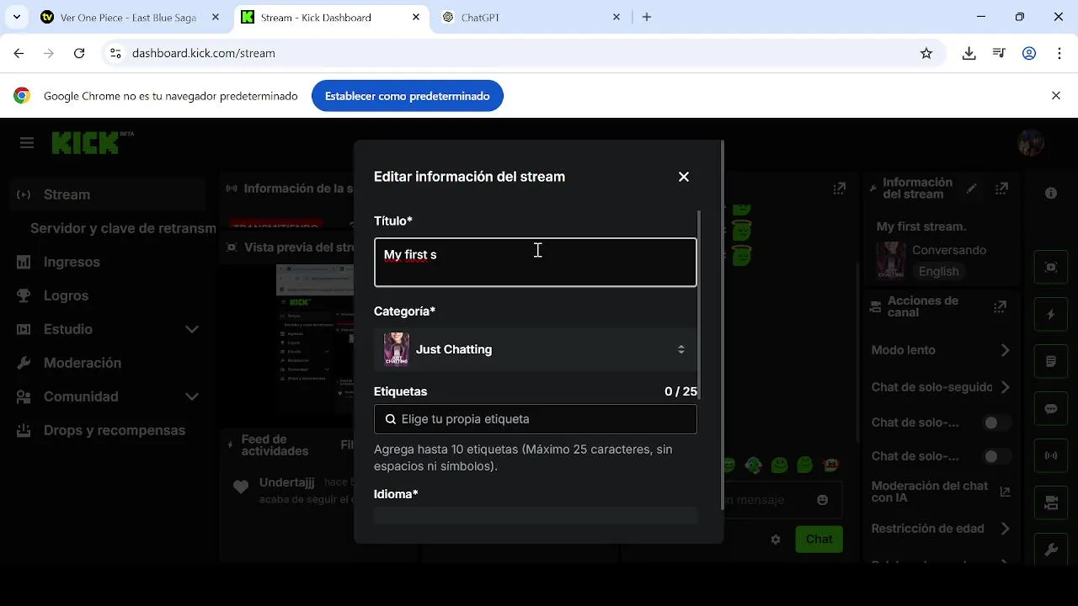Switch to Ver One Piece tab
Screen dimensions: 1078x606
(131, 17)
